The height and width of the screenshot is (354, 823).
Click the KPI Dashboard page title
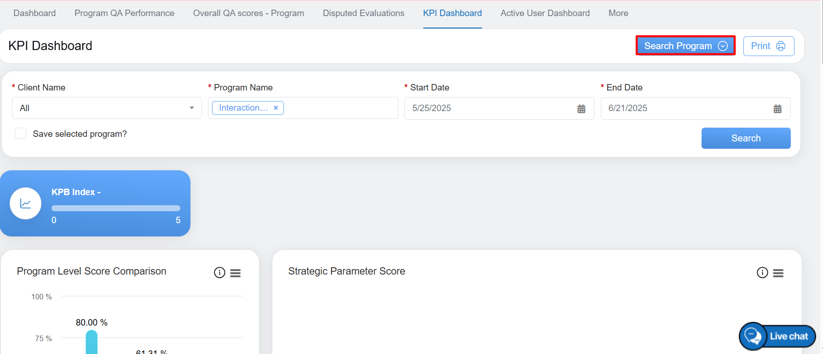[x=50, y=46]
